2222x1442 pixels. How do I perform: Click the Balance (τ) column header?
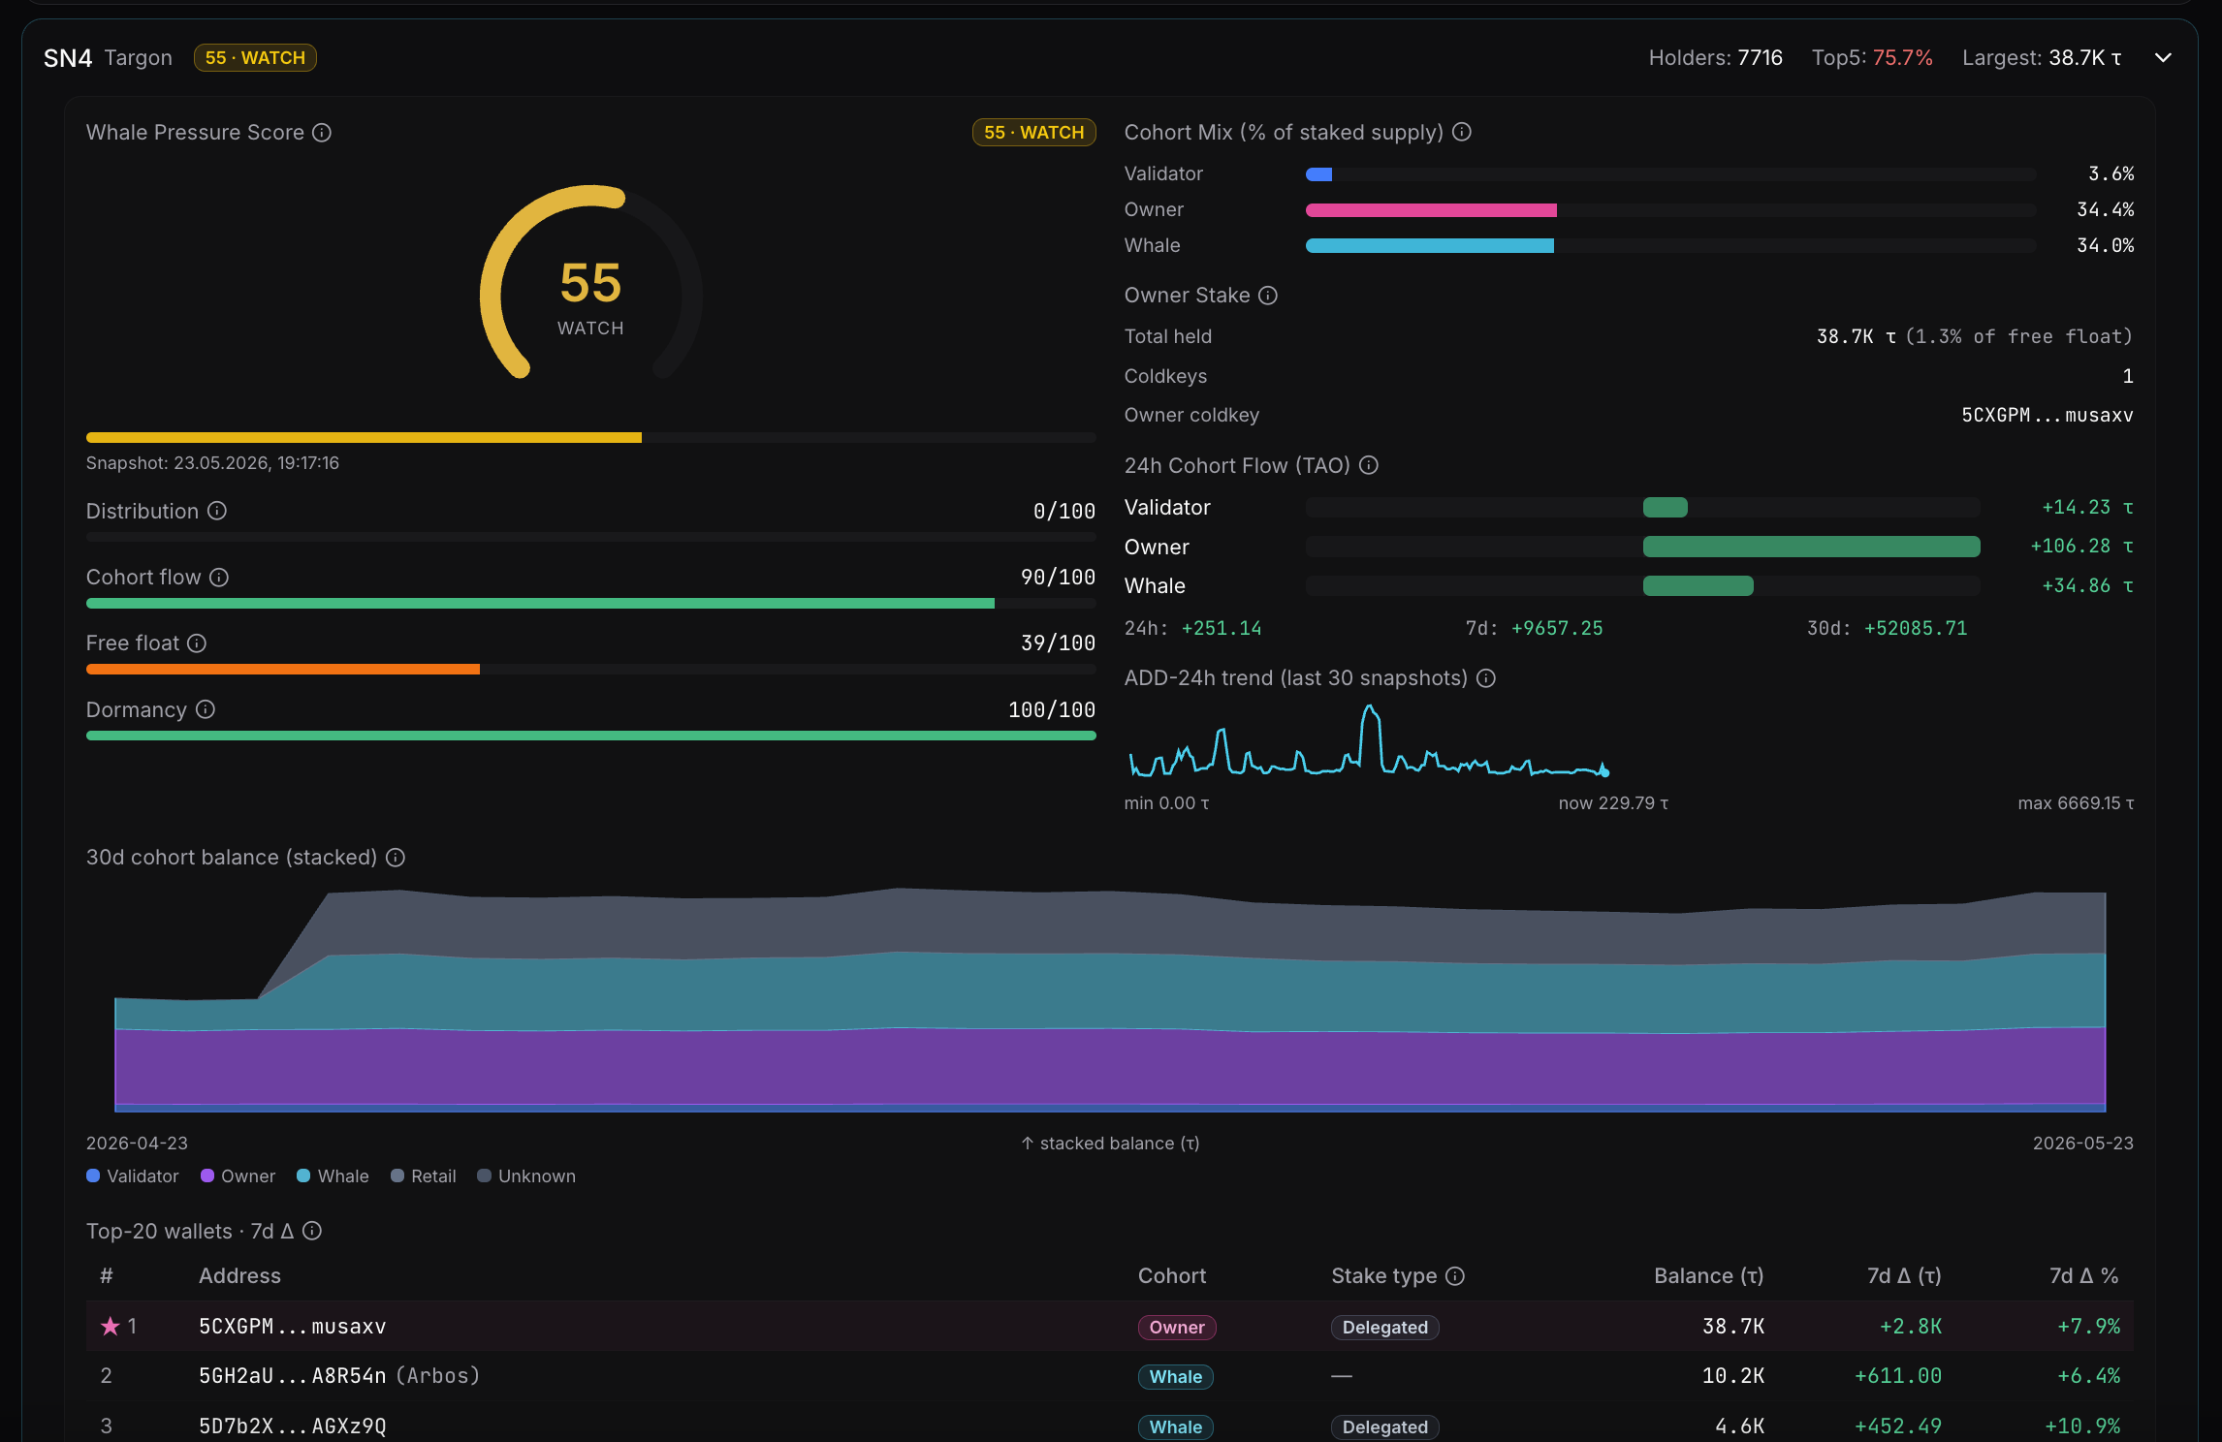point(1708,1276)
